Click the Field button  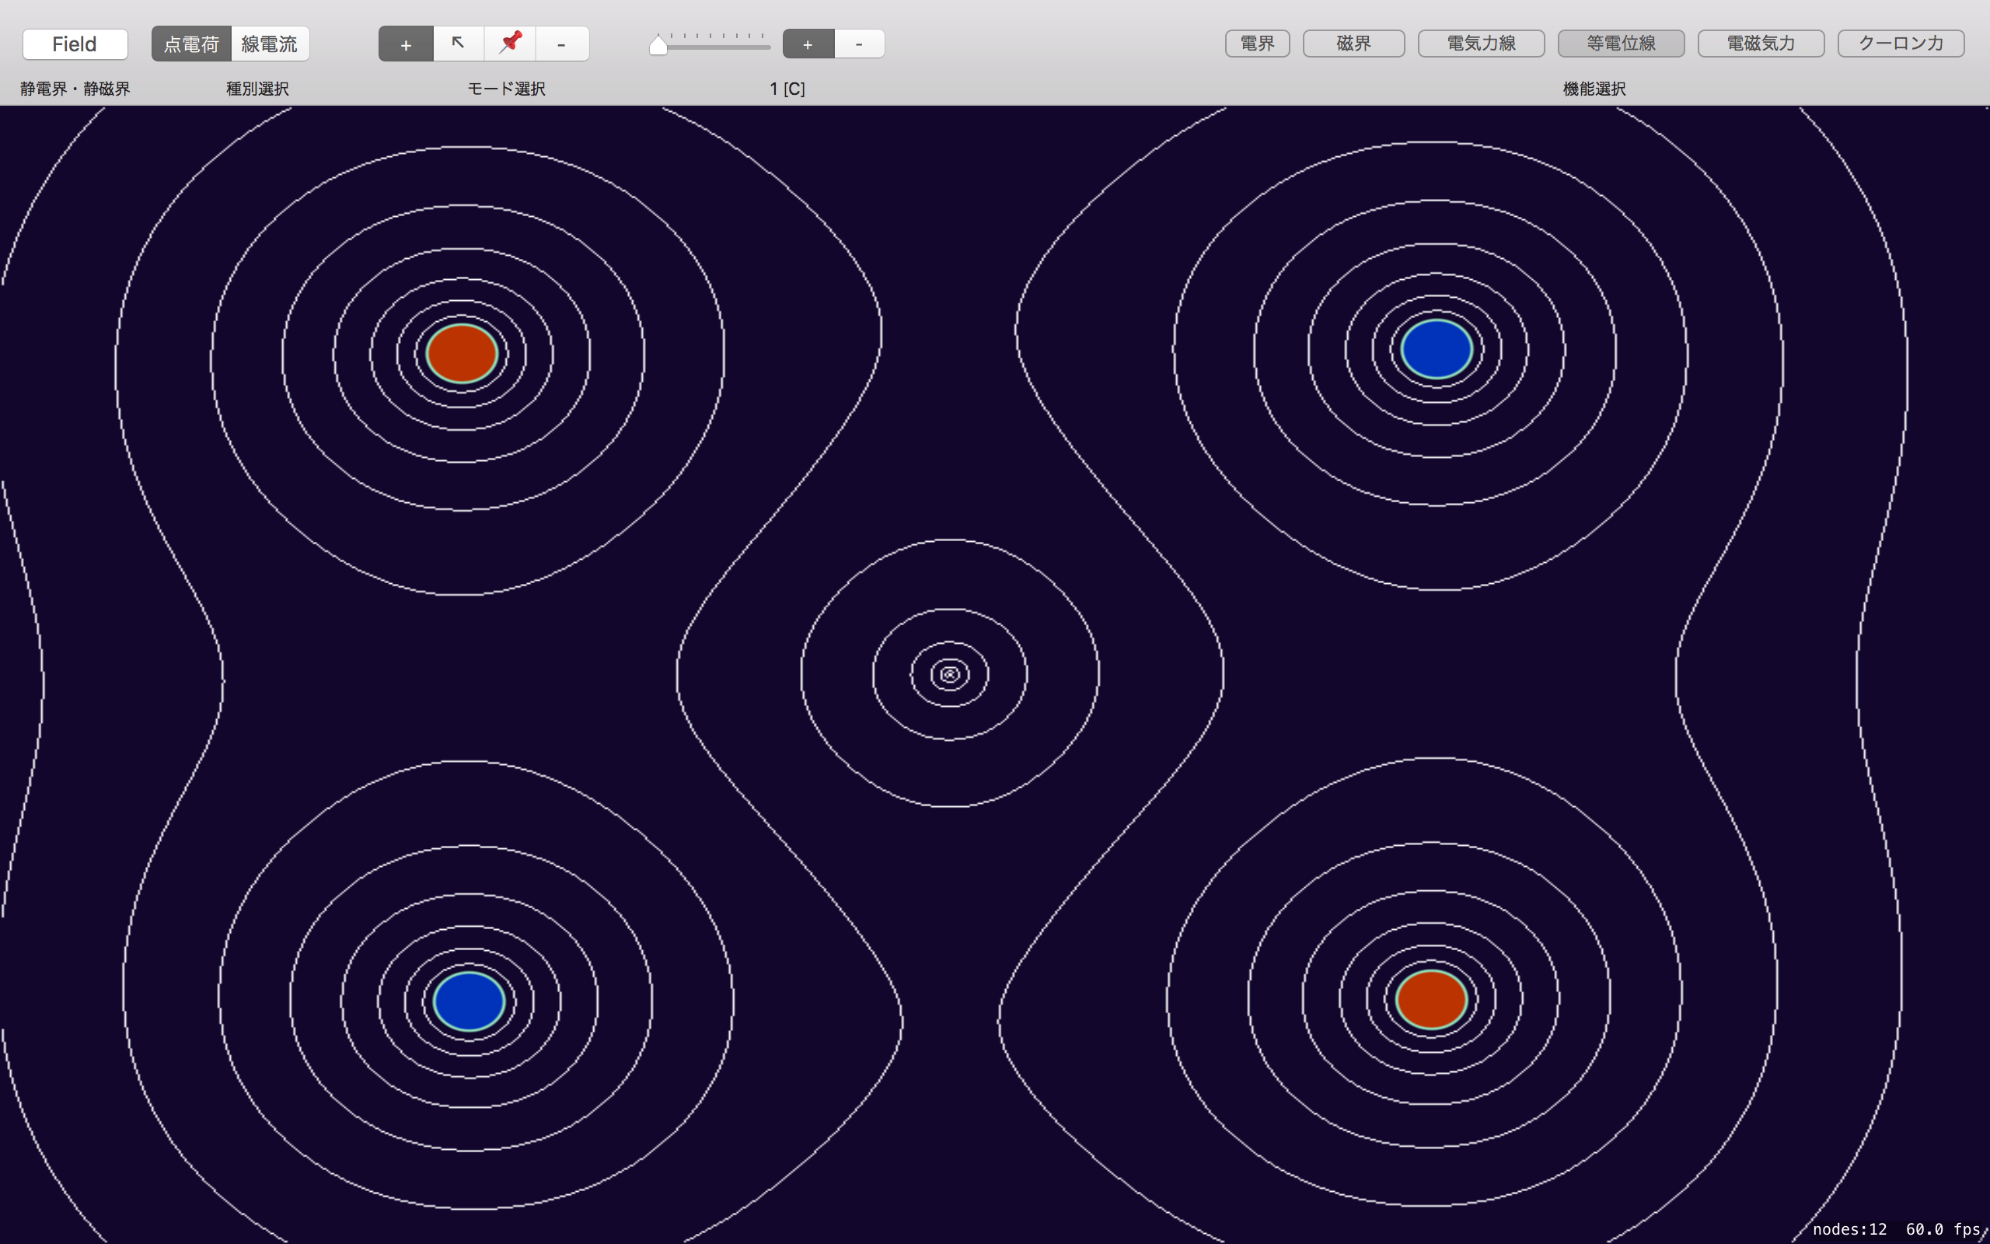coord(75,44)
